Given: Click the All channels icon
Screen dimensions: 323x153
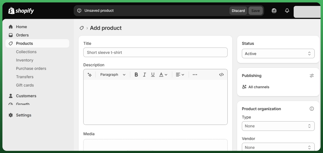Looking at the screenshot, I should pyautogui.click(x=244, y=87).
